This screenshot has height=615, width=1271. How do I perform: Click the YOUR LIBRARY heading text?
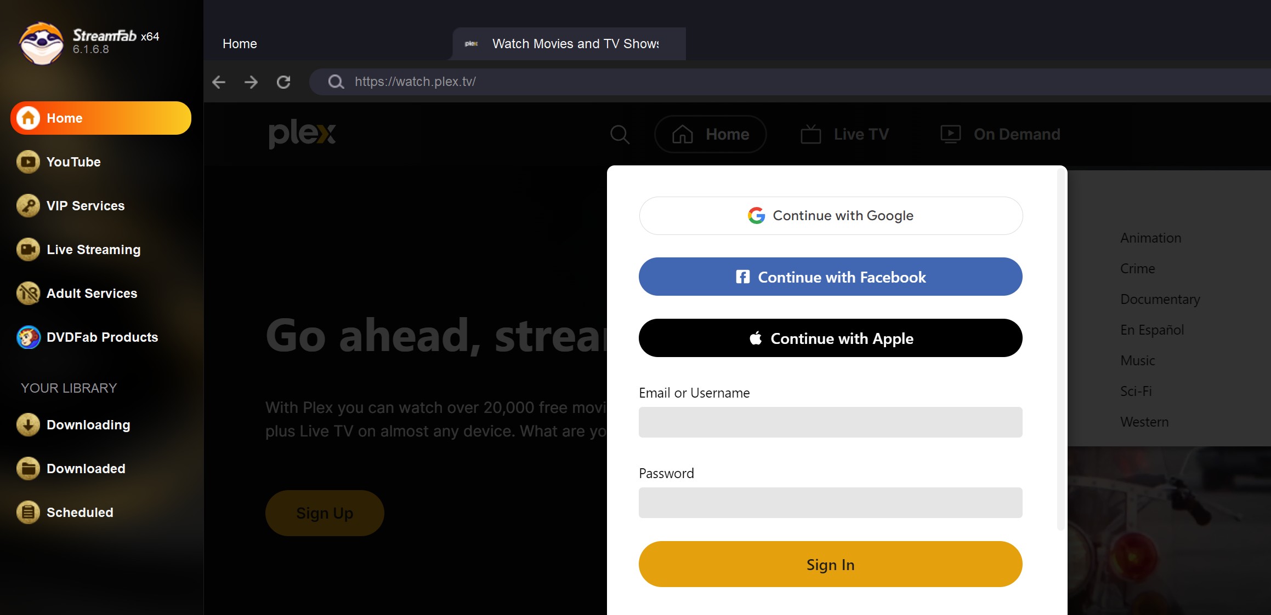click(69, 388)
